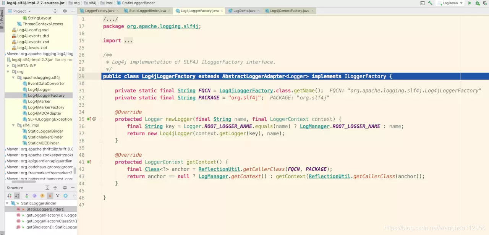Click the slf4j breadcrumb folder
The height and width of the screenshot is (235, 489).
pos(90,3)
